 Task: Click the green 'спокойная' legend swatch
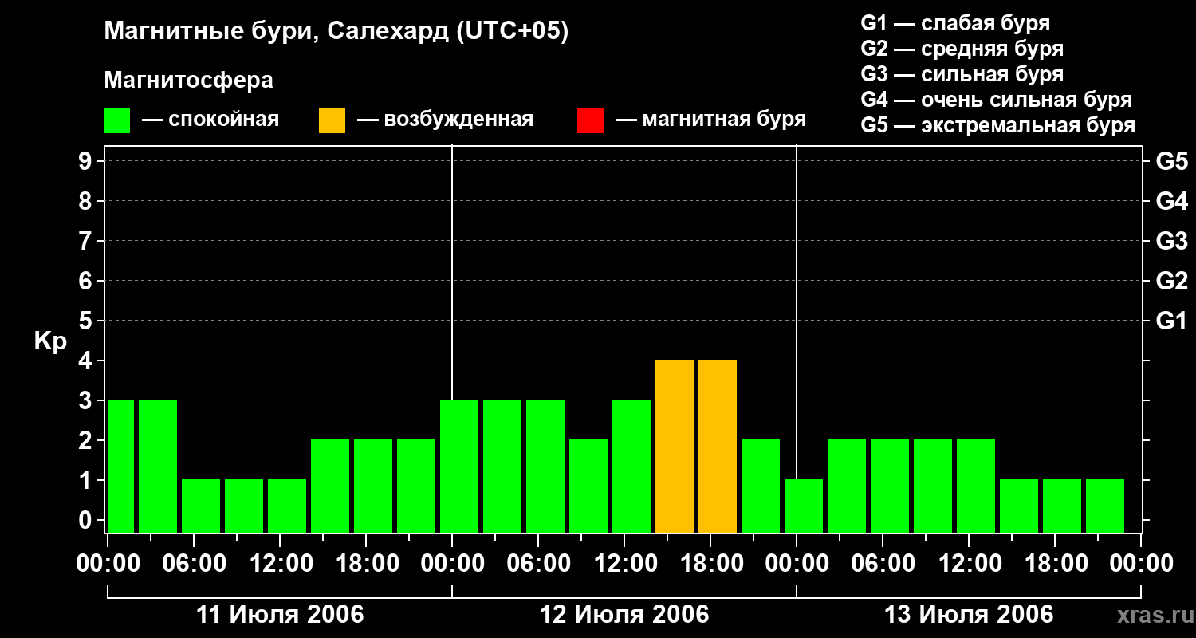(117, 120)
